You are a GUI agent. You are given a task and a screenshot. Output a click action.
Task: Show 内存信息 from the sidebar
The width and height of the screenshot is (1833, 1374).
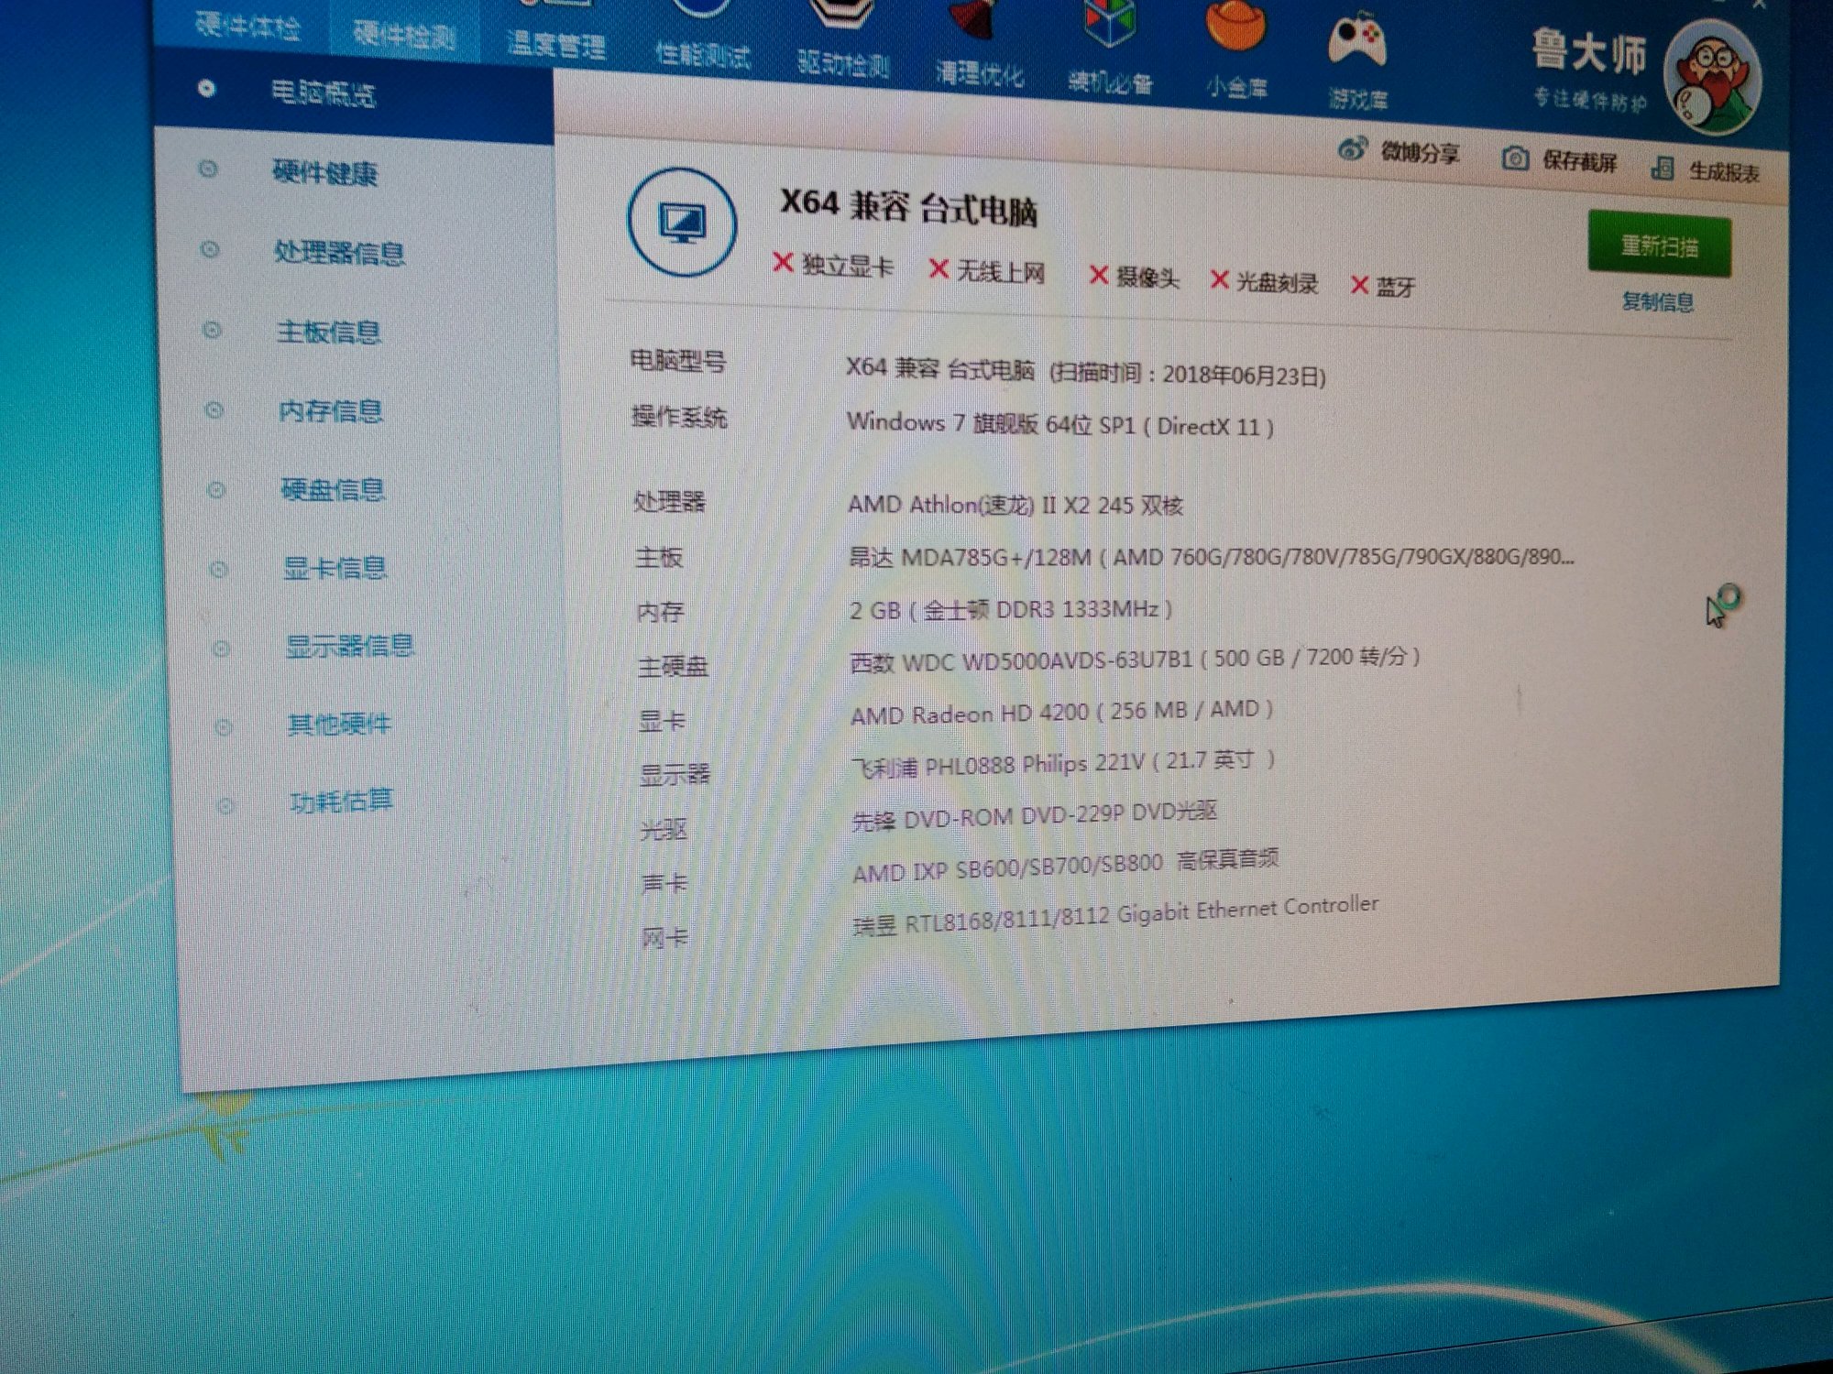click(x=331, y=411)
